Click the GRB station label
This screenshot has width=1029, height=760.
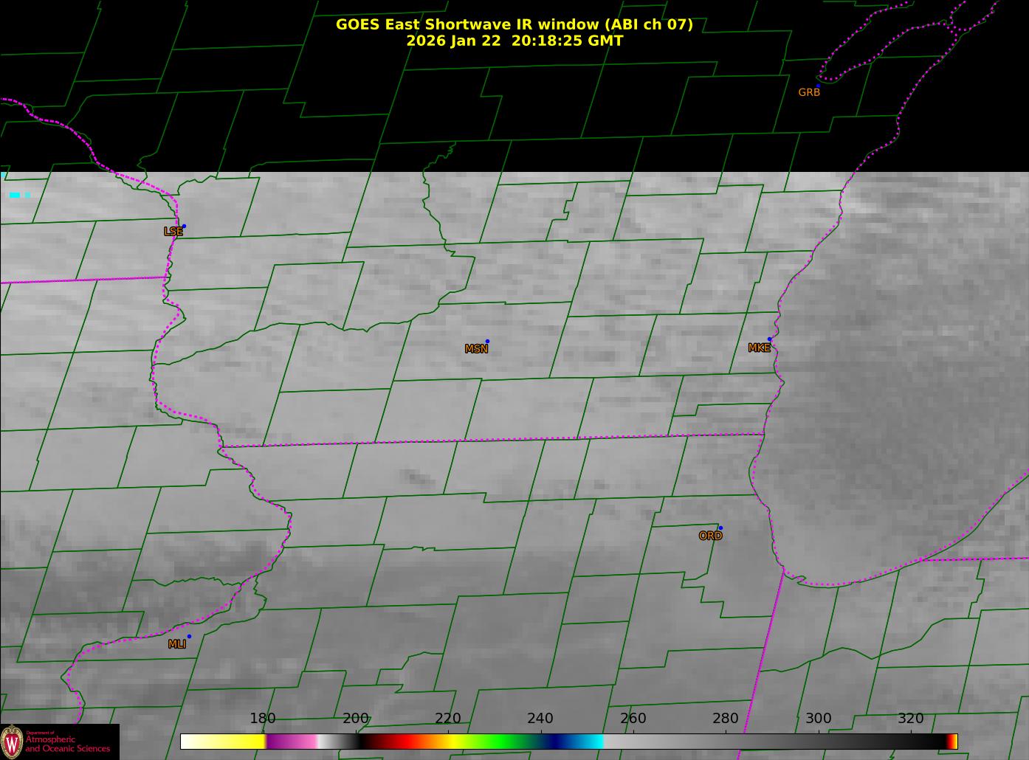[x=809, y=92]
